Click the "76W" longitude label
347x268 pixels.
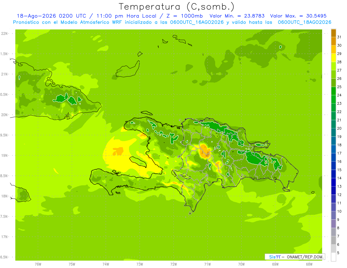pyautogui.click(x=38, y=264)
